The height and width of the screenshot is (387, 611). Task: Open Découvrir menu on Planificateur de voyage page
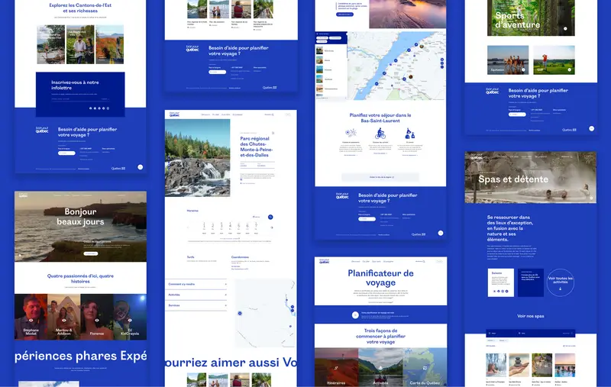click(x=356, y=261)
